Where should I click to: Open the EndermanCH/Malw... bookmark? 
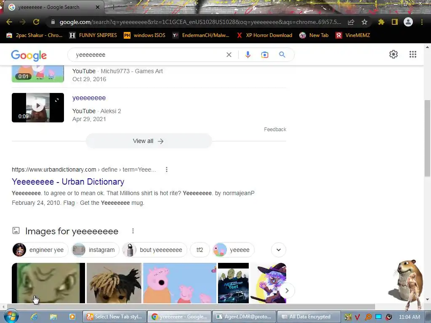pyautogui.click(x=201, y=35)
